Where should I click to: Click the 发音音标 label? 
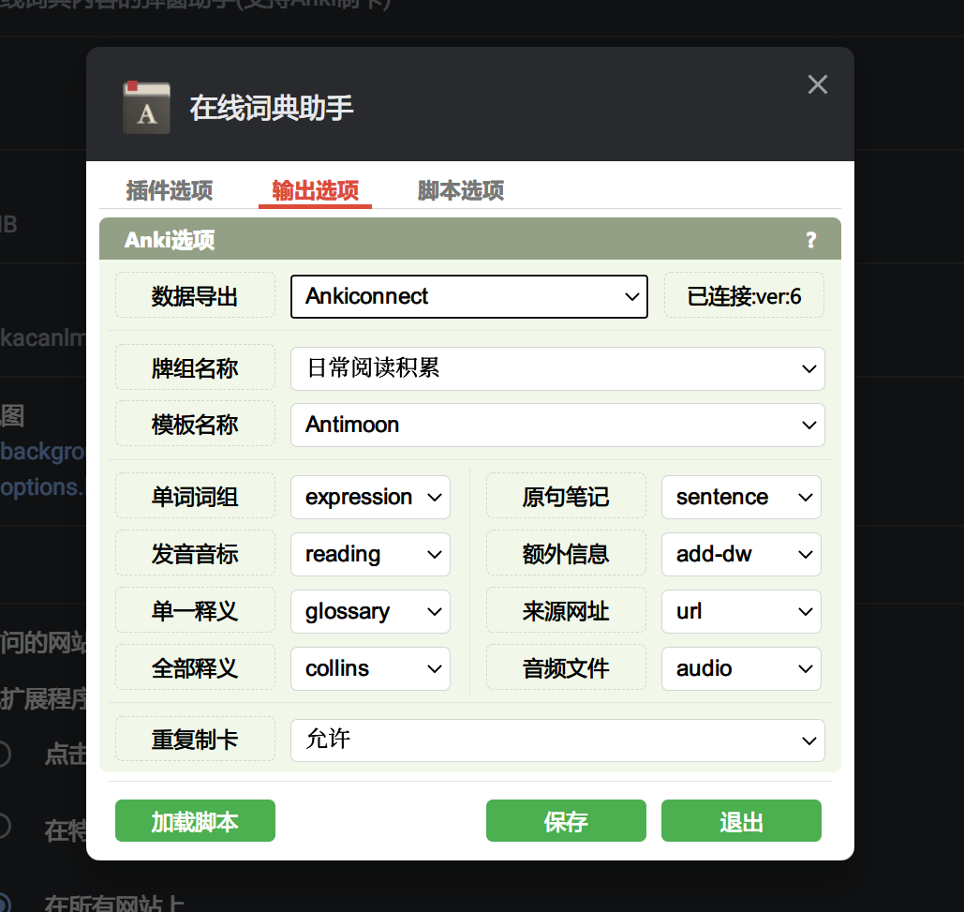(195, 554)
